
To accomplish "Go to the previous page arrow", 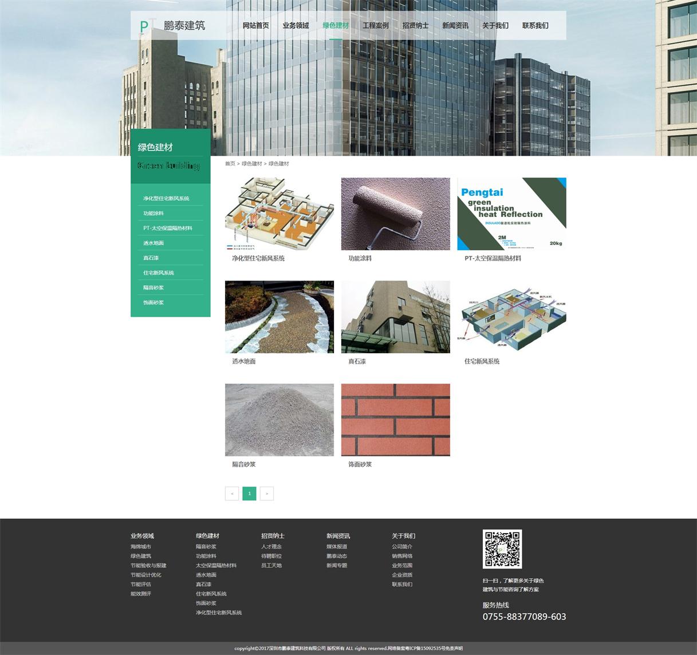I will pyautogui.click(x=232, y=494).
